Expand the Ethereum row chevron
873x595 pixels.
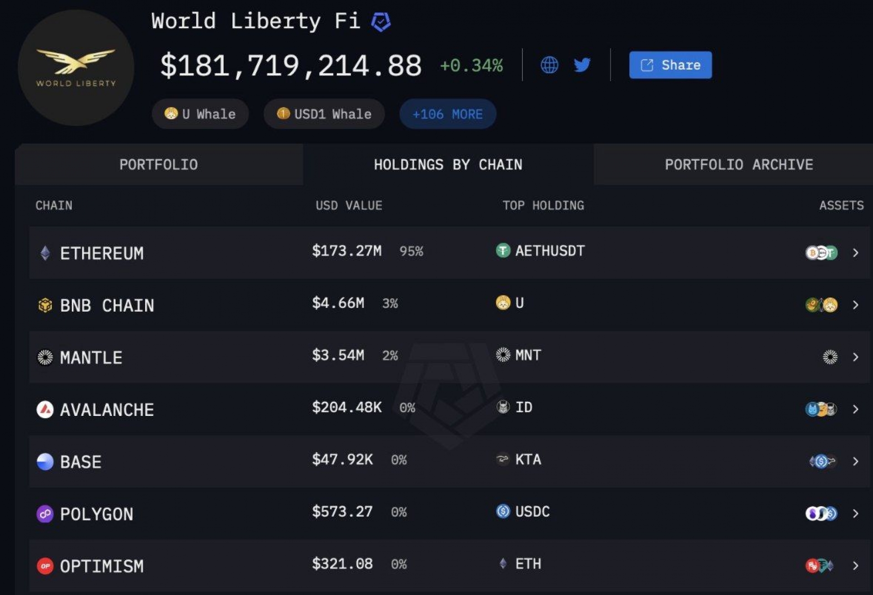(x=855, y=253)
